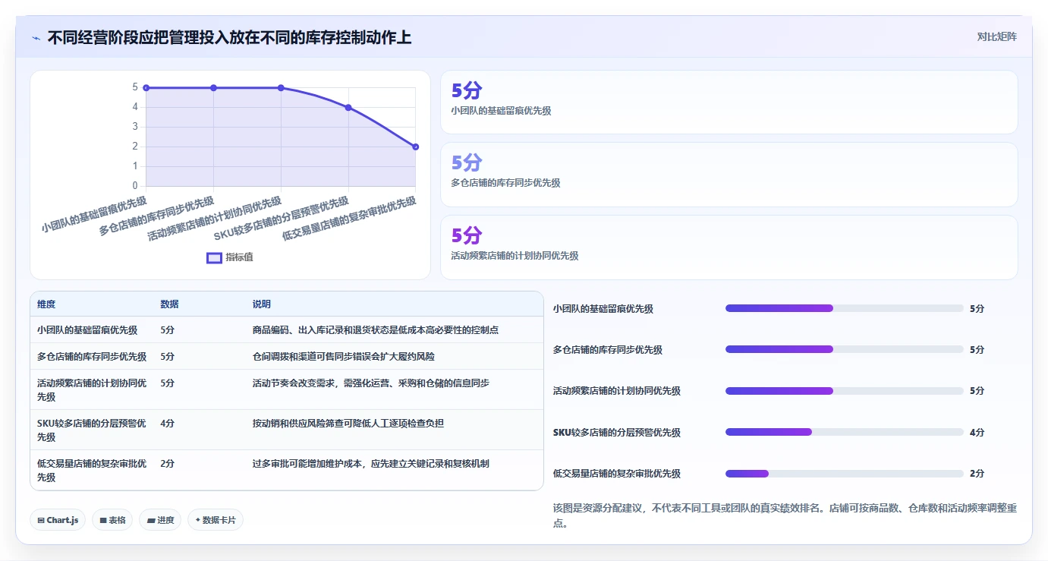Click the 维度 table column header
This screenshot has width=1048, height=561.
pos(46,304)
